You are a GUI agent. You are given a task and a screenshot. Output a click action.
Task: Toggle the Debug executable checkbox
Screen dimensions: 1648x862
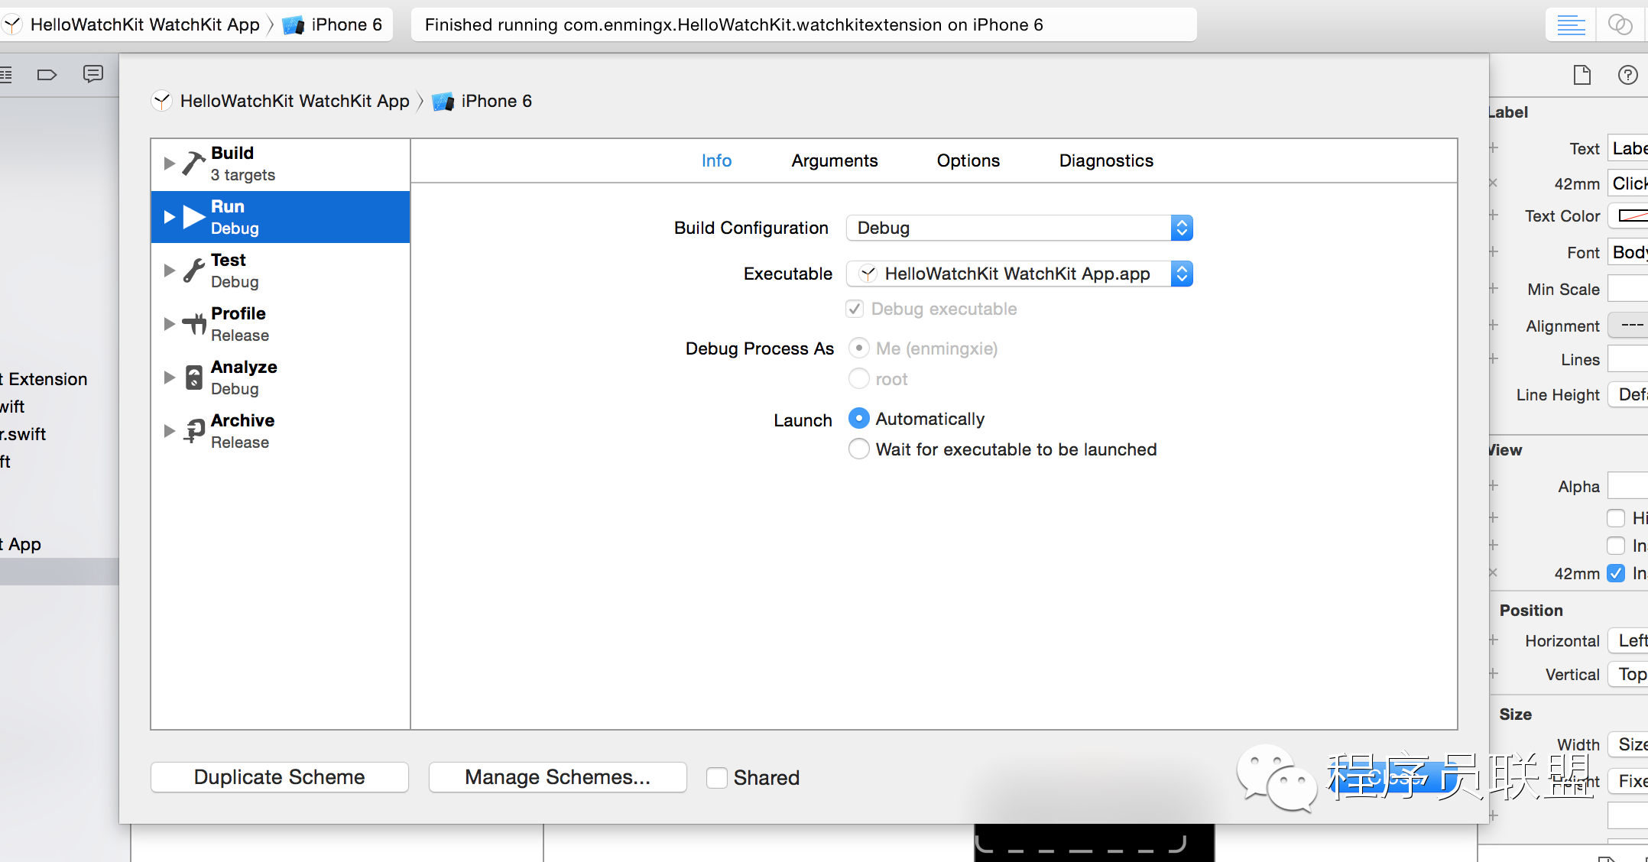point(855,309)
